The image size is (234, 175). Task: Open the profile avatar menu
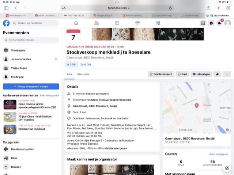(228, 23)
